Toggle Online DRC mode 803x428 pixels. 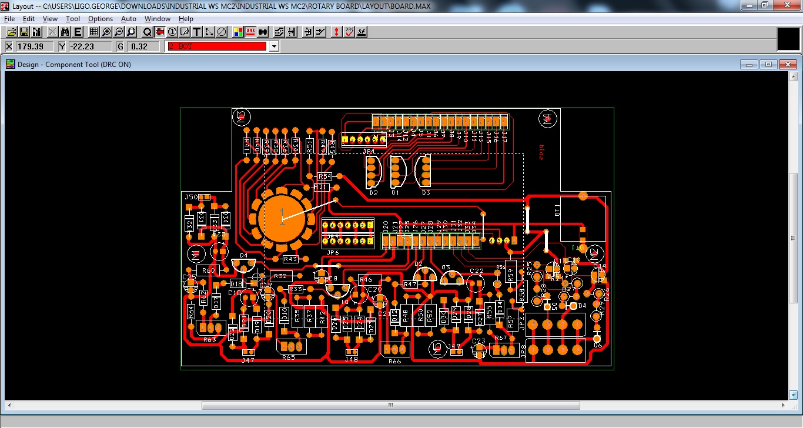(x=249, y=32)
